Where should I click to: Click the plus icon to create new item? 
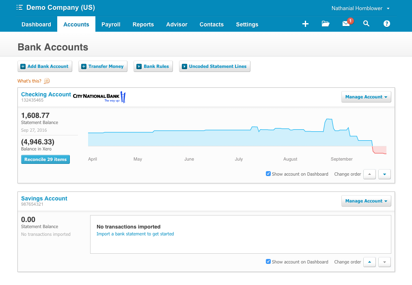(305, 24)
